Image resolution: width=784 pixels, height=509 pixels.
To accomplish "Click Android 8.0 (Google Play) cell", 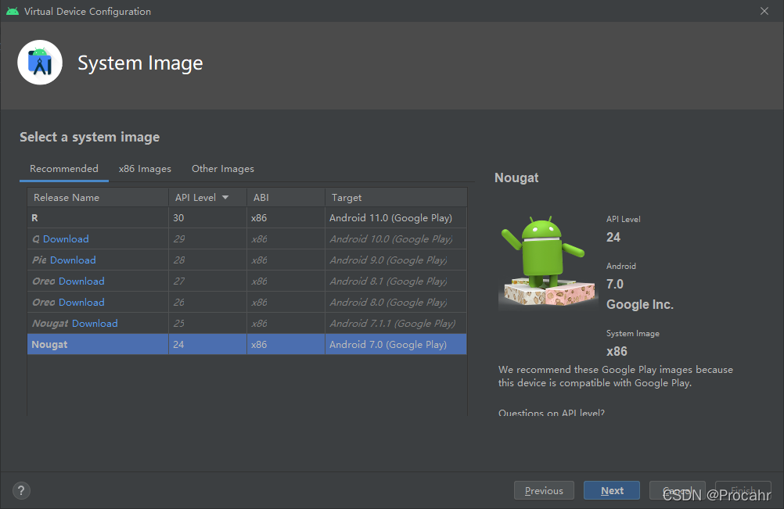I will tap(397, 303).
